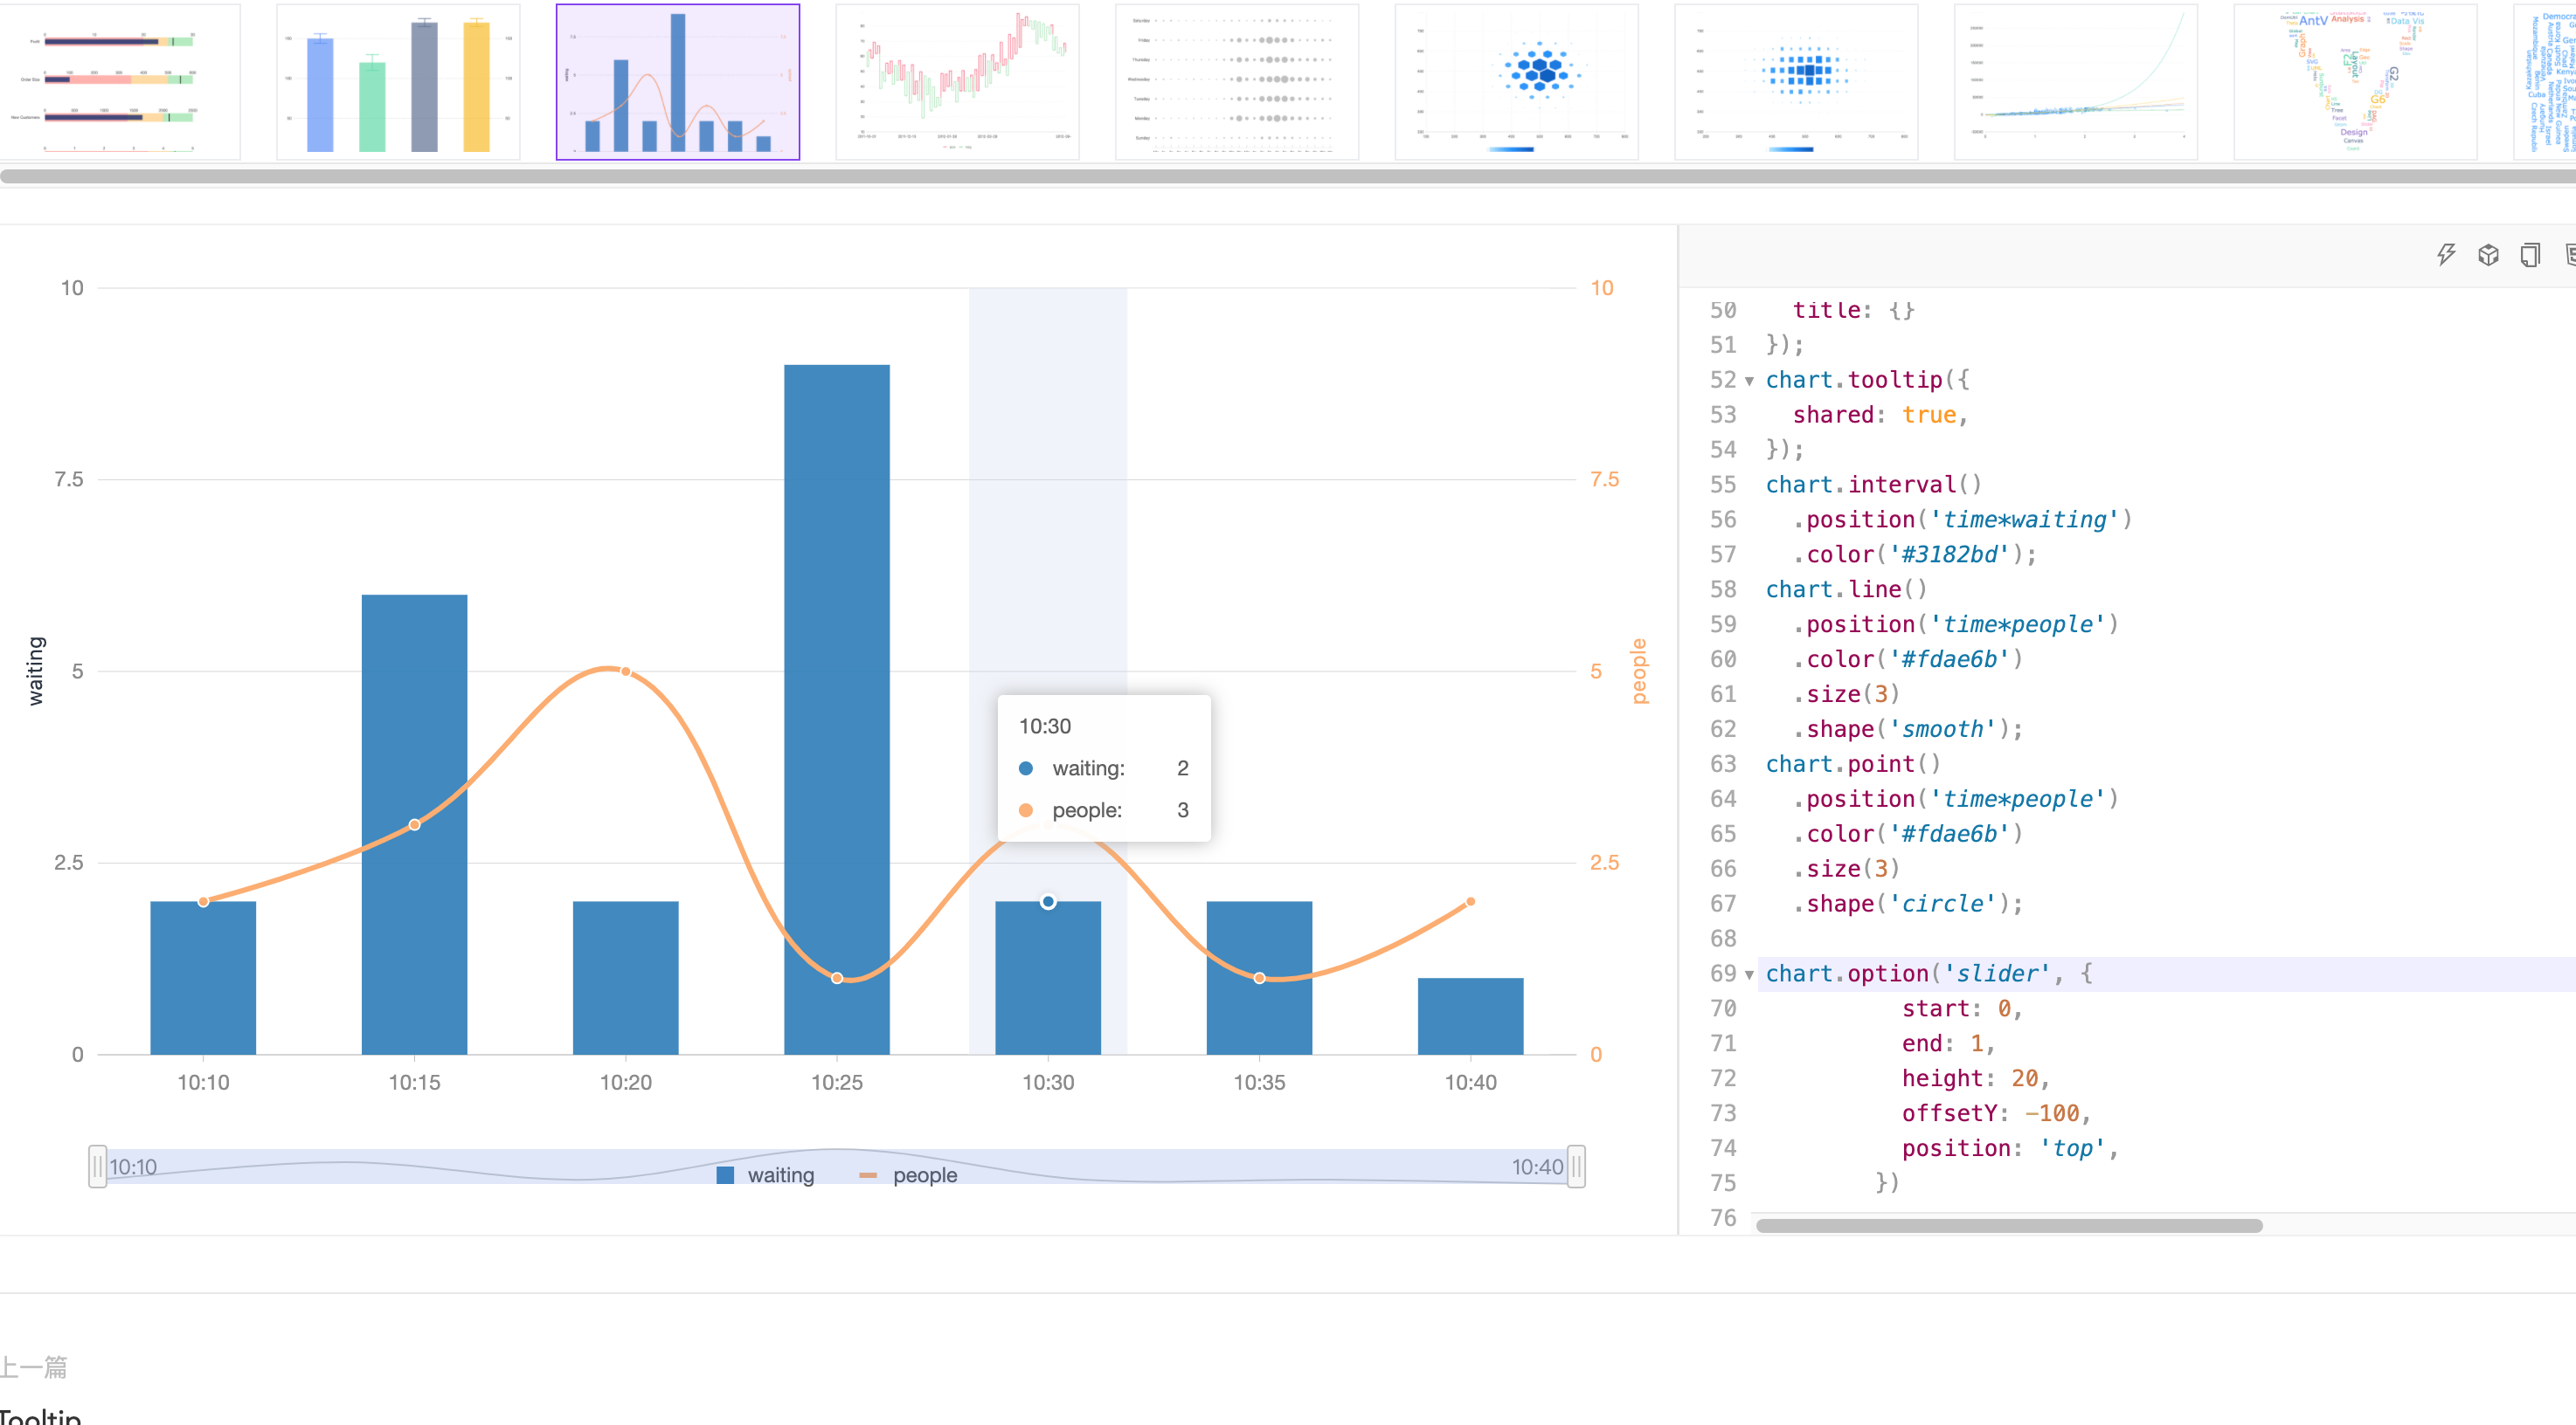Viewport: 2576px width, 1425px height.
Task: Click the slider's left handle at 10:10
Action: click(x=97, y=1167)
